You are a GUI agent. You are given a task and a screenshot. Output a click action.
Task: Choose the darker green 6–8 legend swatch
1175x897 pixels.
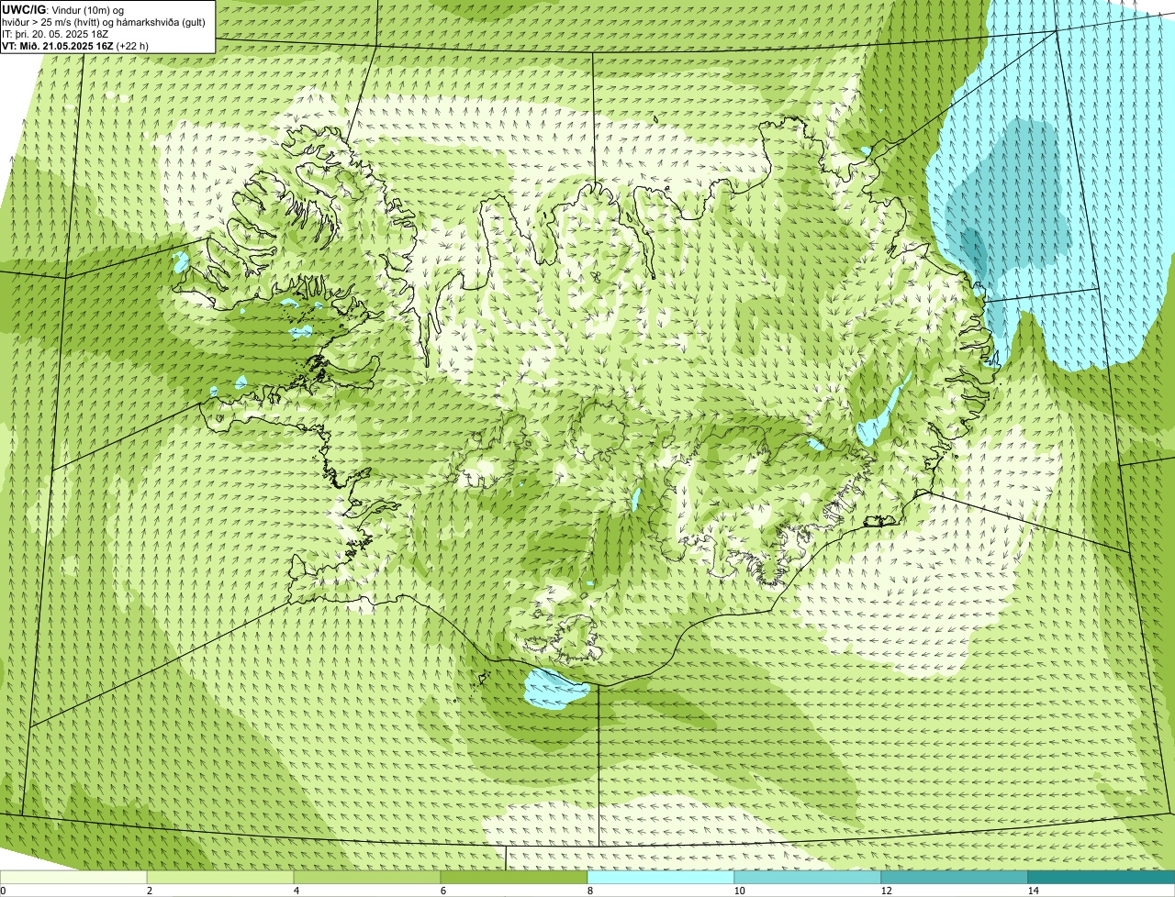click(x=514, y=877)
